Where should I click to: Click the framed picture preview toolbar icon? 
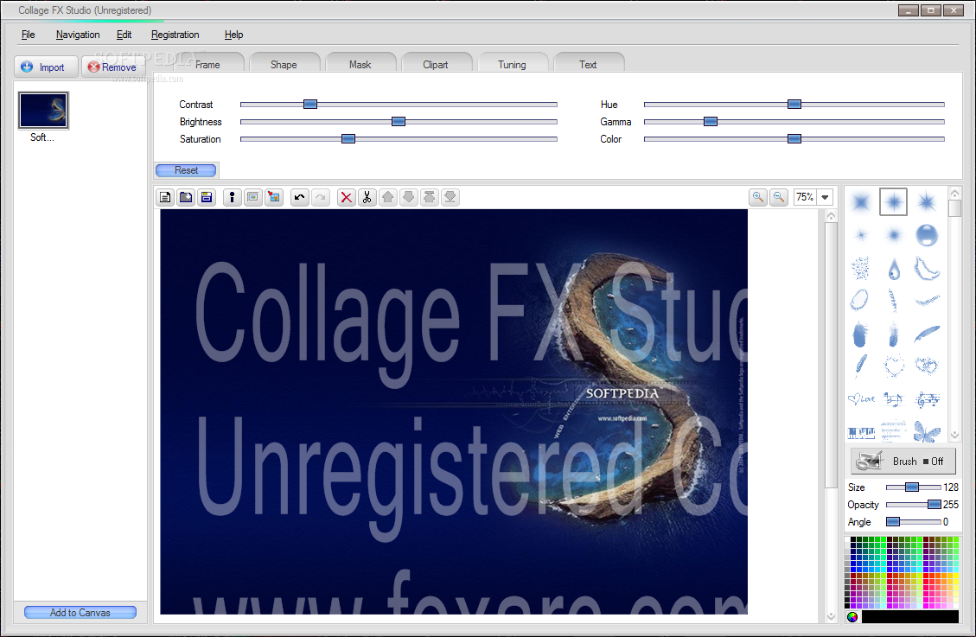click(252, 197)
